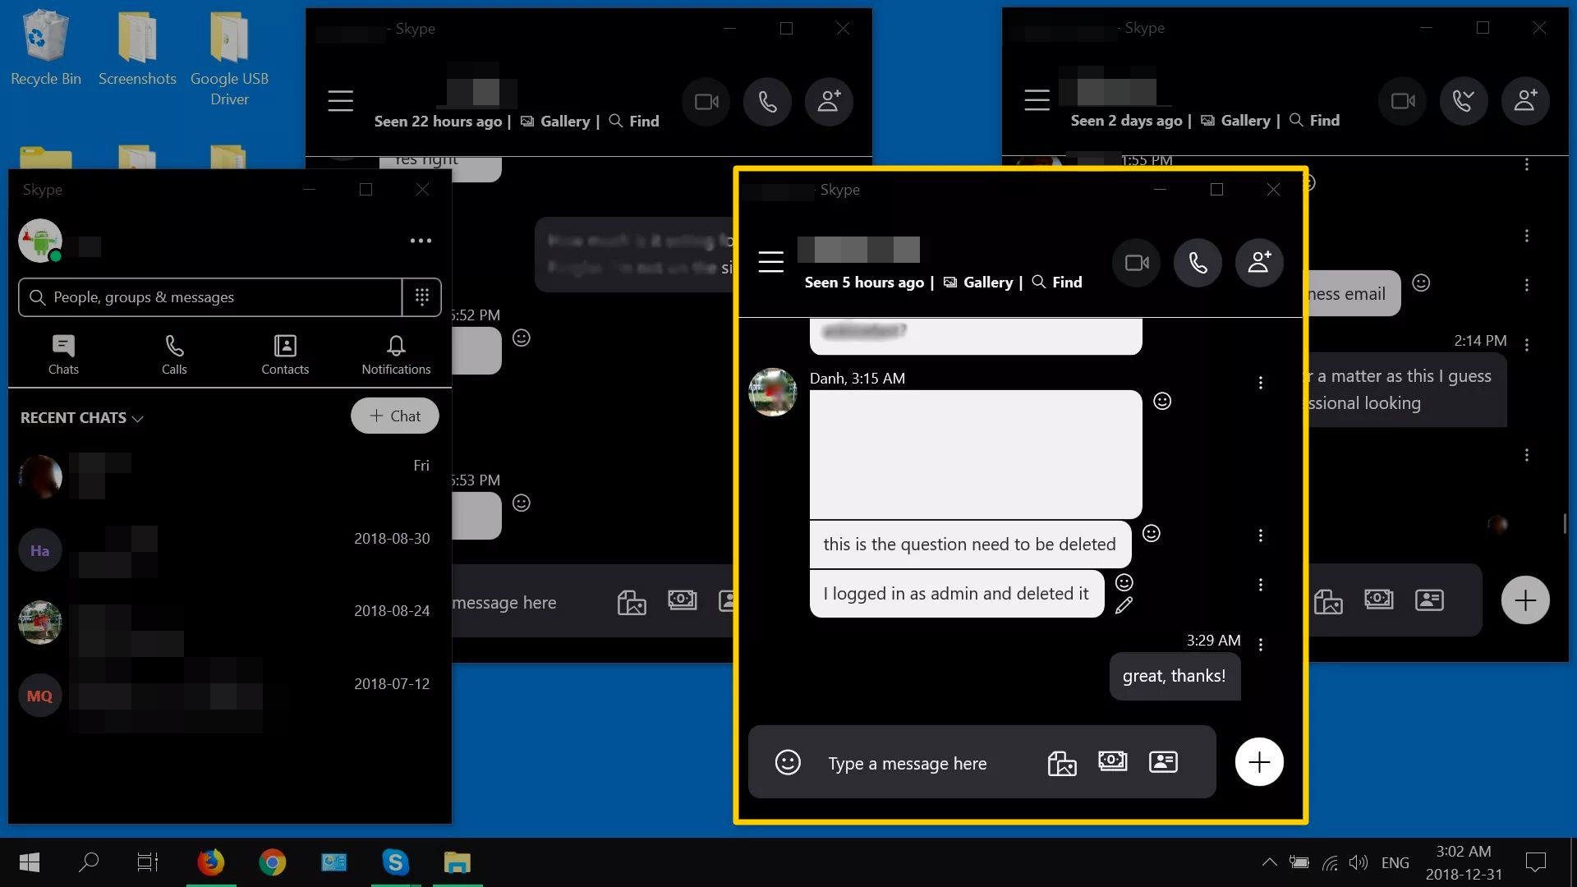
Task: Click the Skype icon in the Windows taskbar
Action: (393, 862)
